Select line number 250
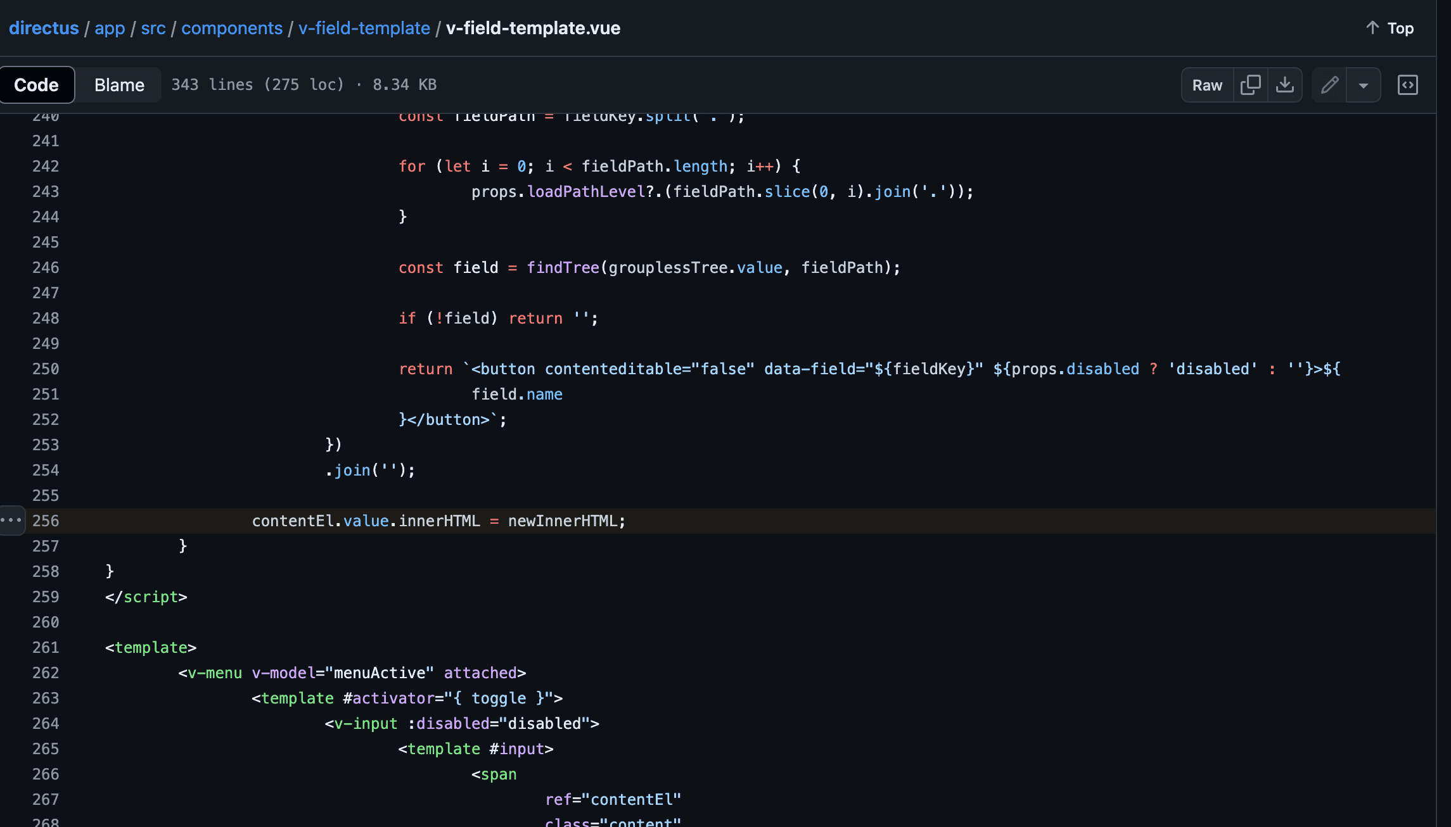 pyautogui.click(x=46, y=369)
